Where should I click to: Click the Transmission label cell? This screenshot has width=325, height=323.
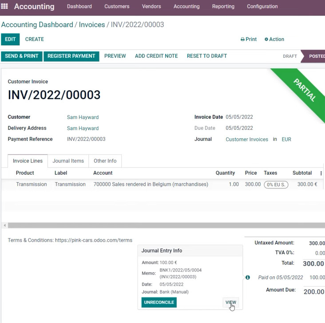(70, 184)
